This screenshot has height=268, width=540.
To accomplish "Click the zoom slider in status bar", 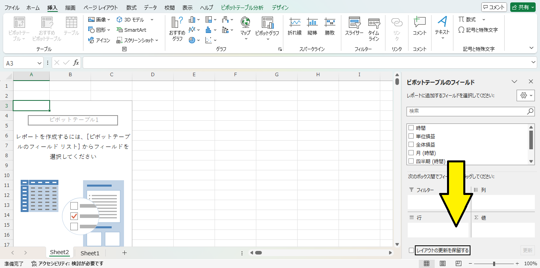I will [494, 264].
